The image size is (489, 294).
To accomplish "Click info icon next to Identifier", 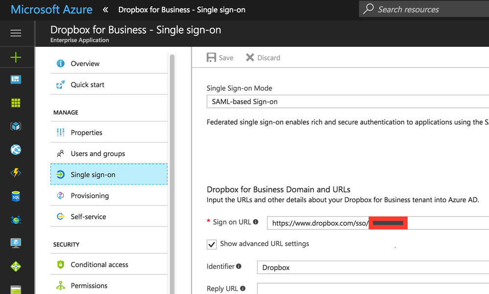I will (239, 267).
